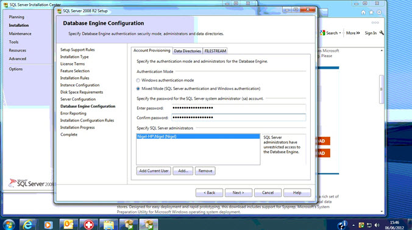Click the browser Home icon

click(x=363, y=12)
